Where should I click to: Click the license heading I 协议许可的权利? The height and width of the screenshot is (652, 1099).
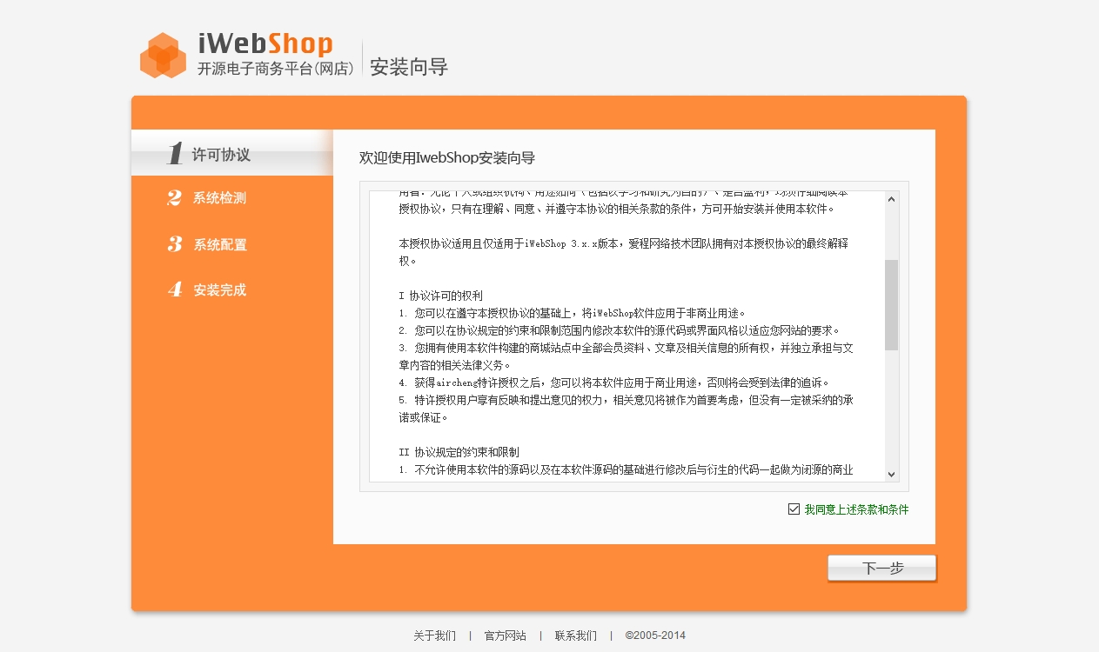440,296
